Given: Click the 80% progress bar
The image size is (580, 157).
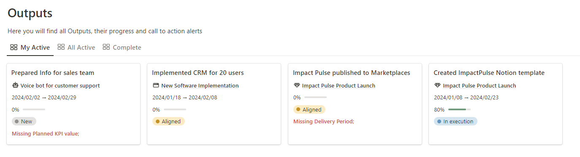Looking at the screenshot, I should pyautogui.click(x=459, y=109).
